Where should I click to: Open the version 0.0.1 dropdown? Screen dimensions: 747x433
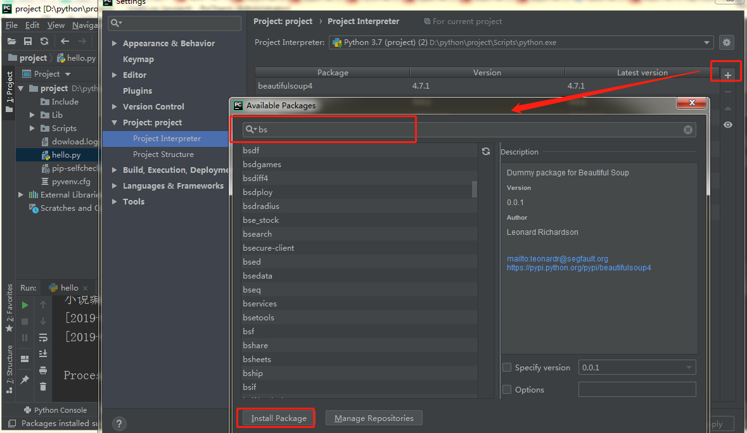(x=637, y=367)
